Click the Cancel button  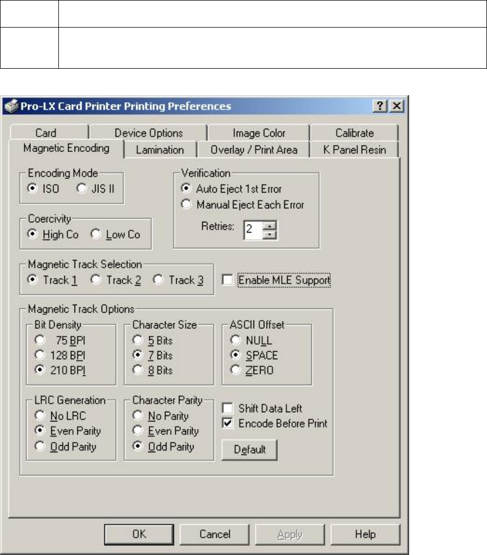(x=215, y=534)
